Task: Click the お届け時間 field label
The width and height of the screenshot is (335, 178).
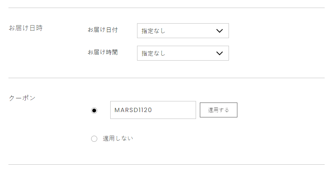Action: [x=103, y=52]
